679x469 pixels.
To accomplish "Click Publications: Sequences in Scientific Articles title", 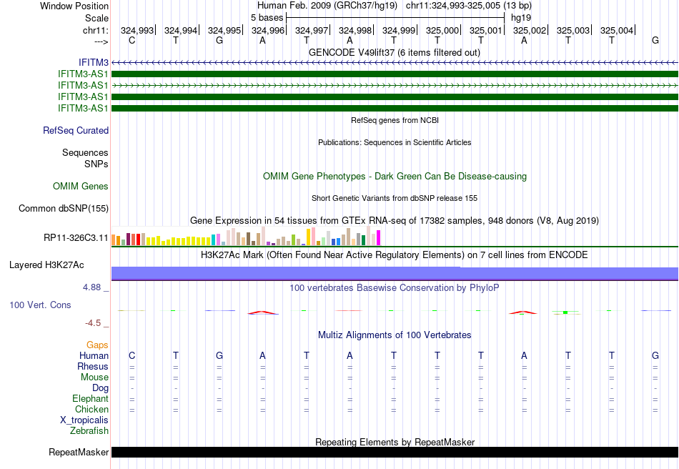I will 395,142.
